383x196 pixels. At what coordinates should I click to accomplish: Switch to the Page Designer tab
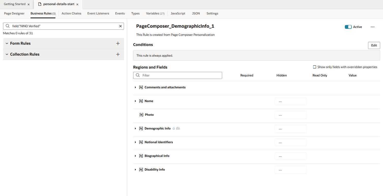[x=14, y=13]
